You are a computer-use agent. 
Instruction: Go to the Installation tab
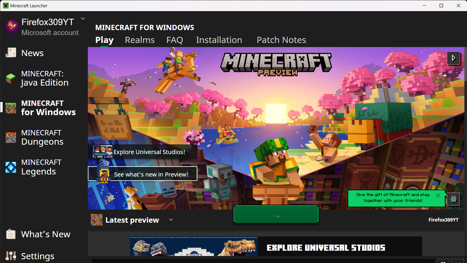tap(219, 40)
